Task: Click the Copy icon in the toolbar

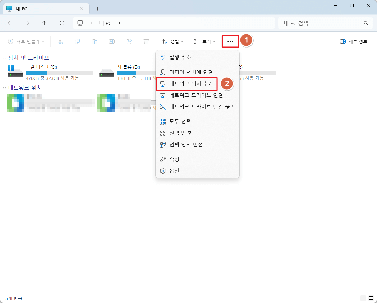Action: 77,41
